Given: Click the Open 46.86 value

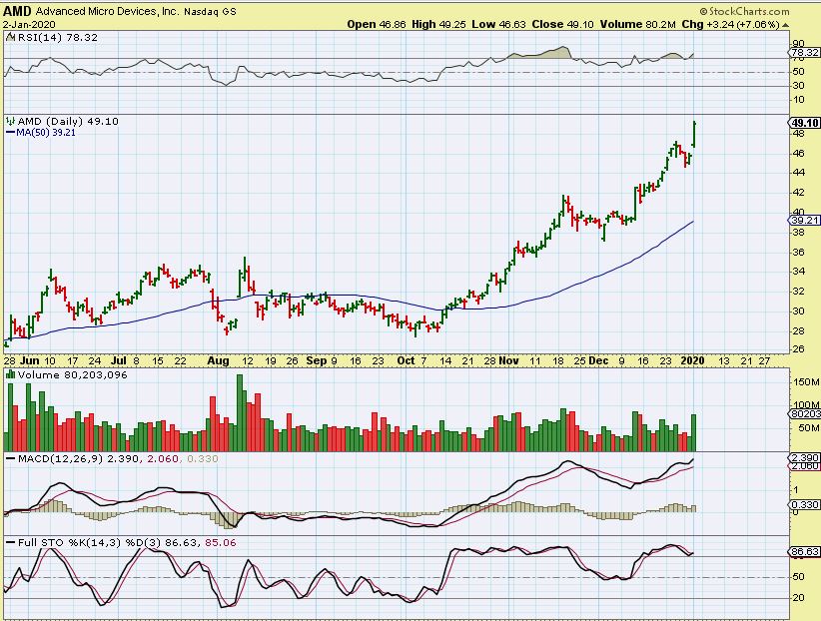Looking at the screenshot, I should tap(377, 24).
